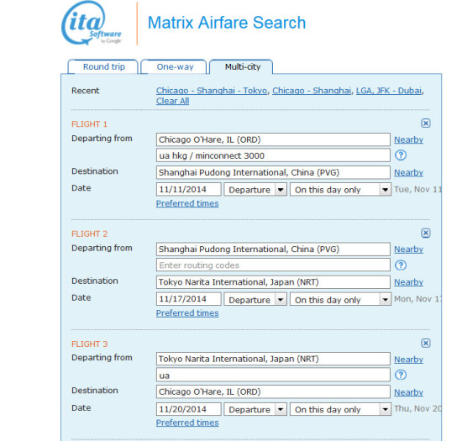
Task: Click the FLIGHT 3 heading
Action: (89, 344)
